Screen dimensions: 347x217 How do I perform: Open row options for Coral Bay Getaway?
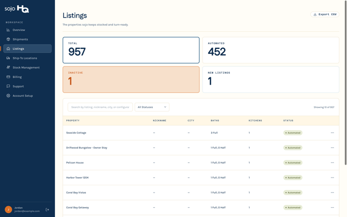coord(332,208)
